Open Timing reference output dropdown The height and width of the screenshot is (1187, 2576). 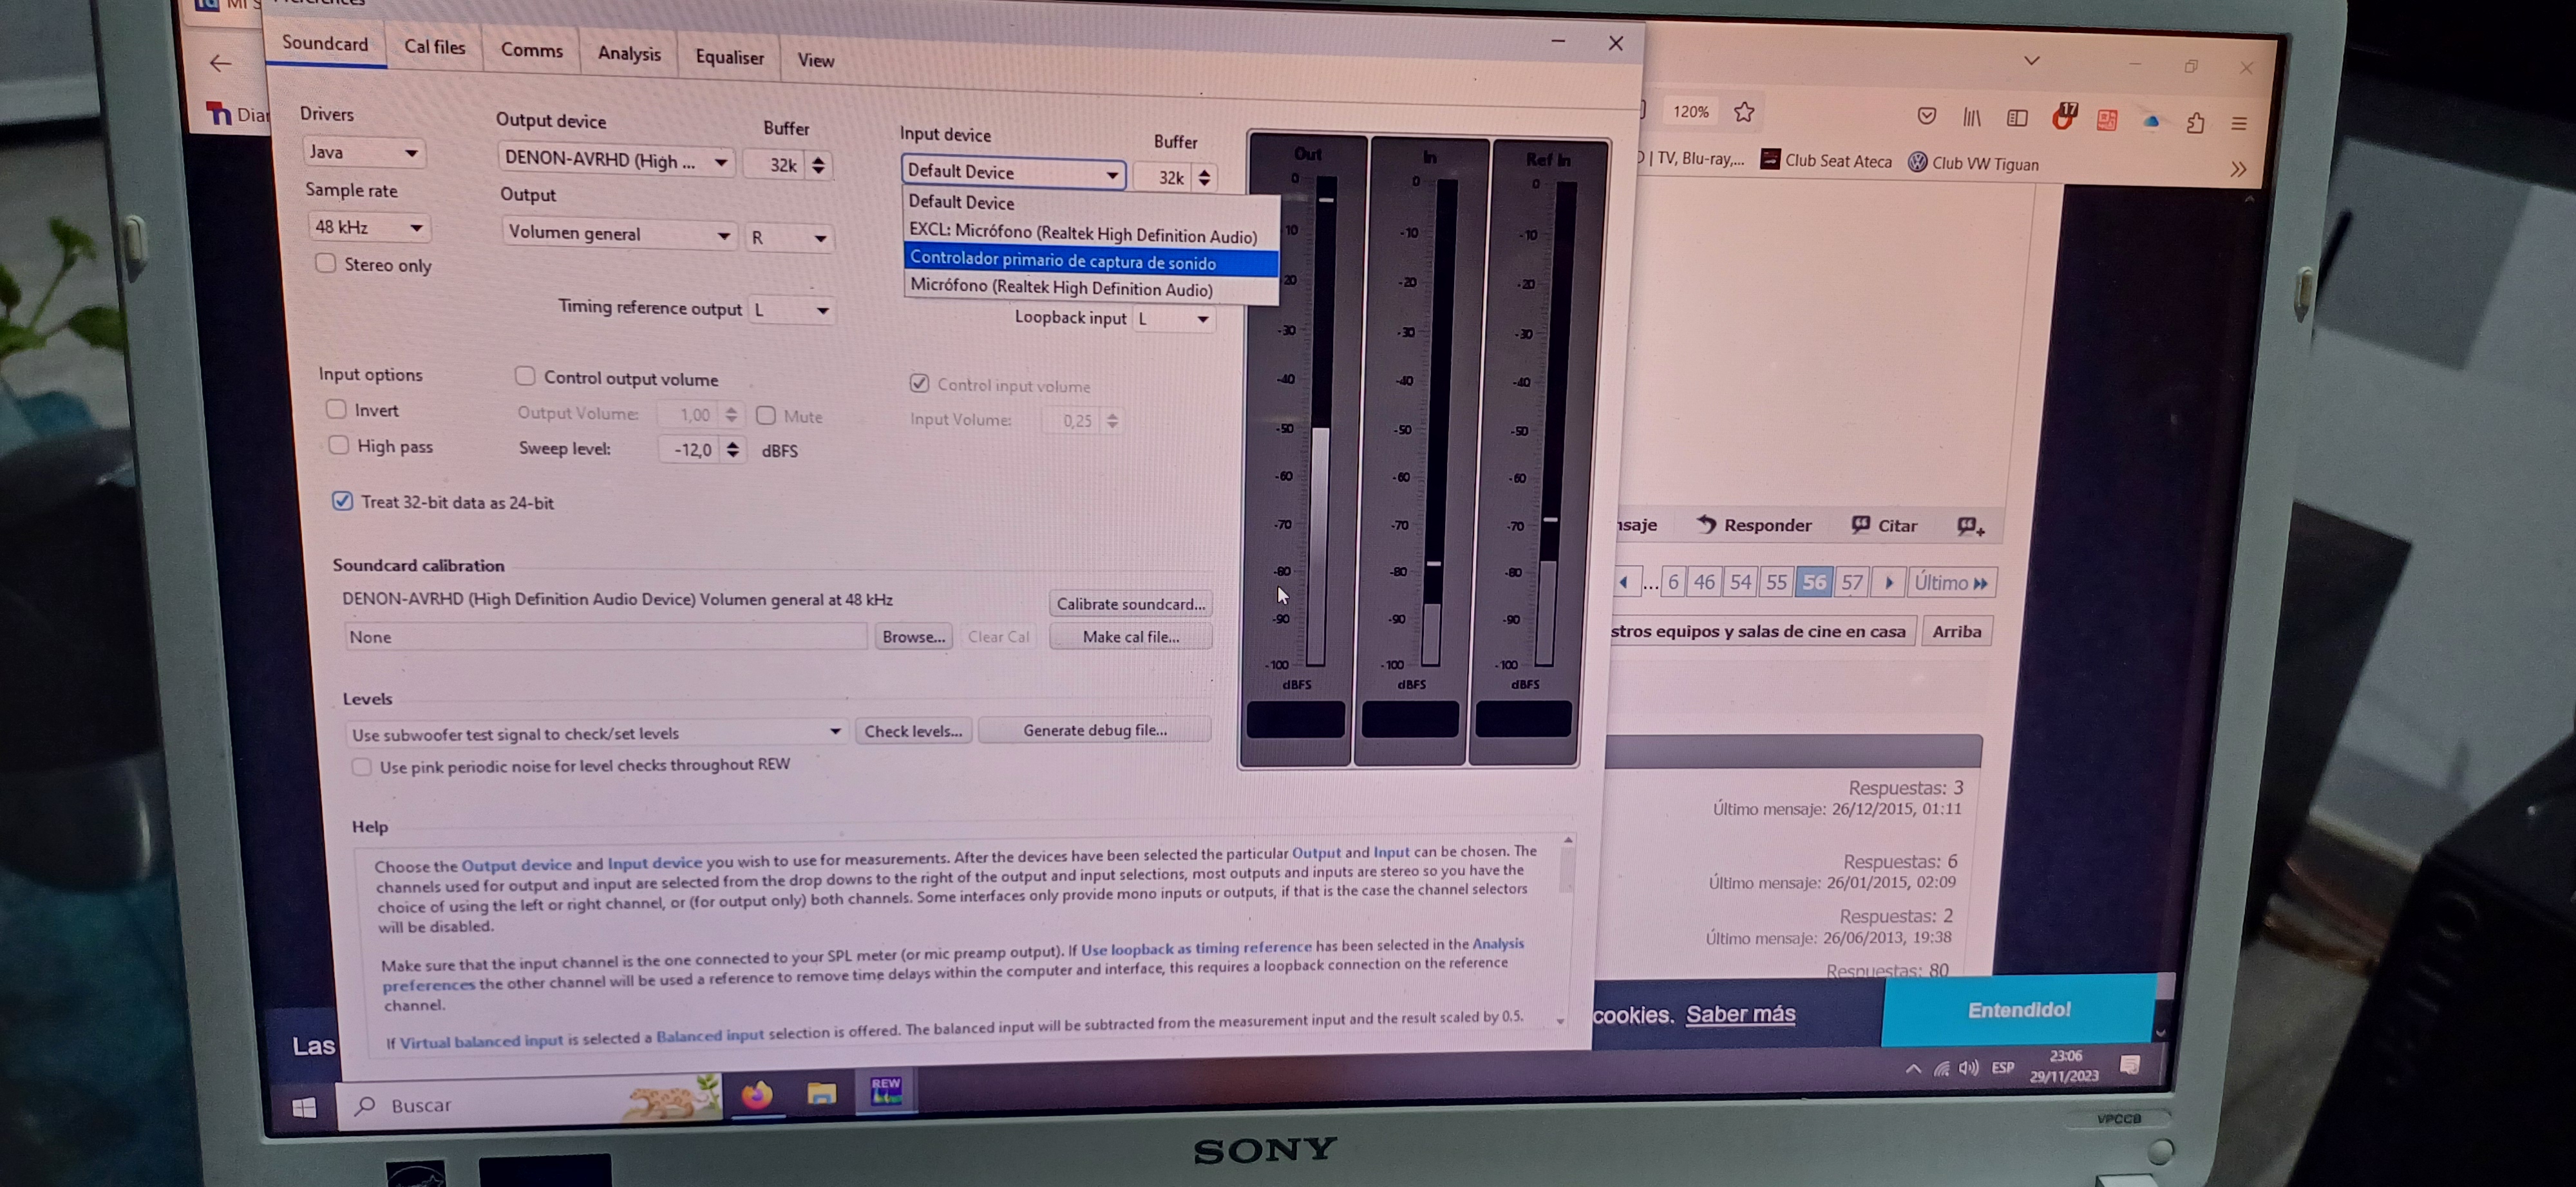[x=791, y=310]
